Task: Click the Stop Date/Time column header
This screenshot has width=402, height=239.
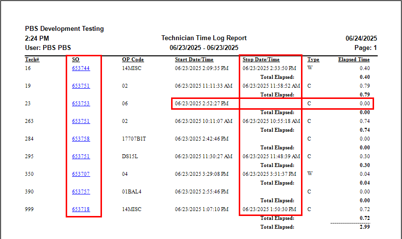Action: point(261,59)
